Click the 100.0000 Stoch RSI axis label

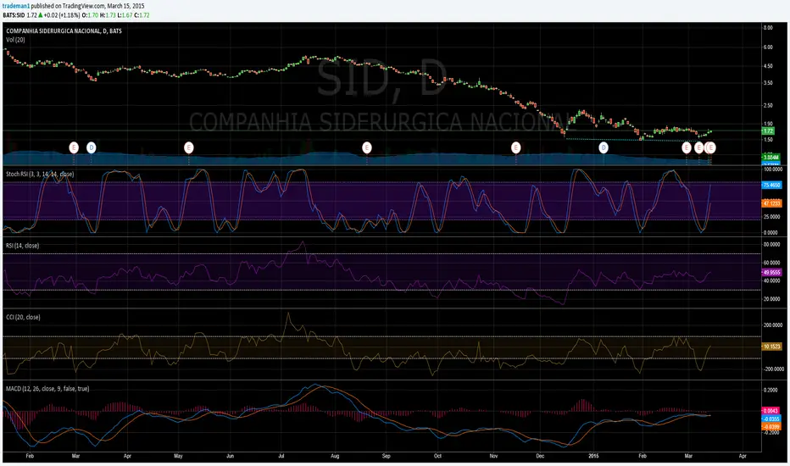click(x=773, y=169)
